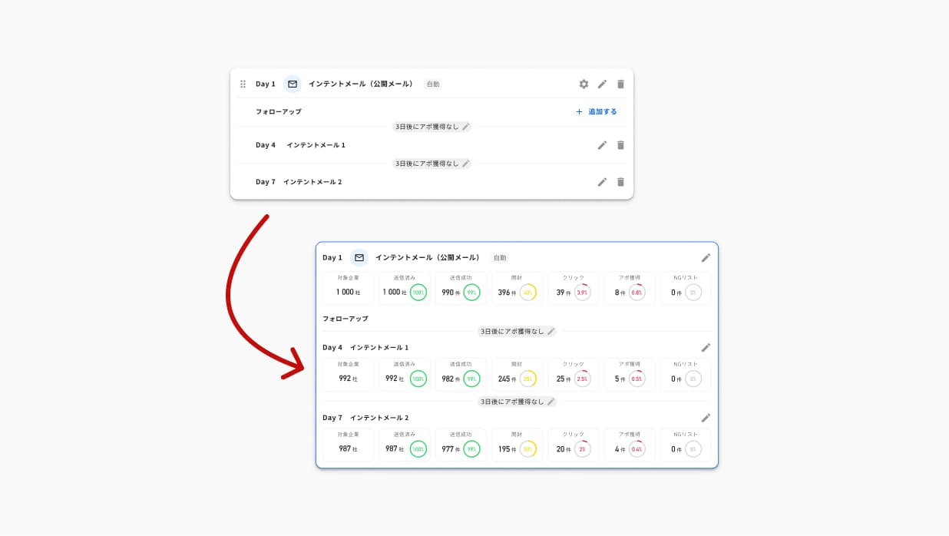Click Day 7 アポ獲得 0.4% progress ring
This screenshot has width=949, height=536.
[637, 449]
